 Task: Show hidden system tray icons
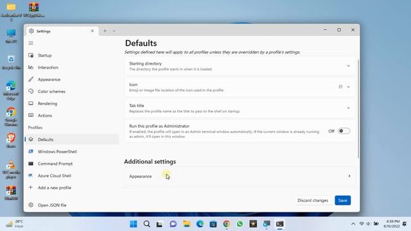click(353, 224)
